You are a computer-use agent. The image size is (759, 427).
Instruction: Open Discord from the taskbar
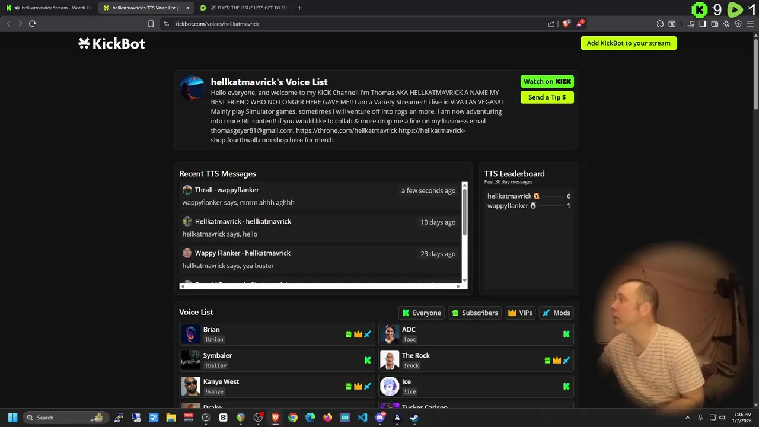(x=380, y=418)
